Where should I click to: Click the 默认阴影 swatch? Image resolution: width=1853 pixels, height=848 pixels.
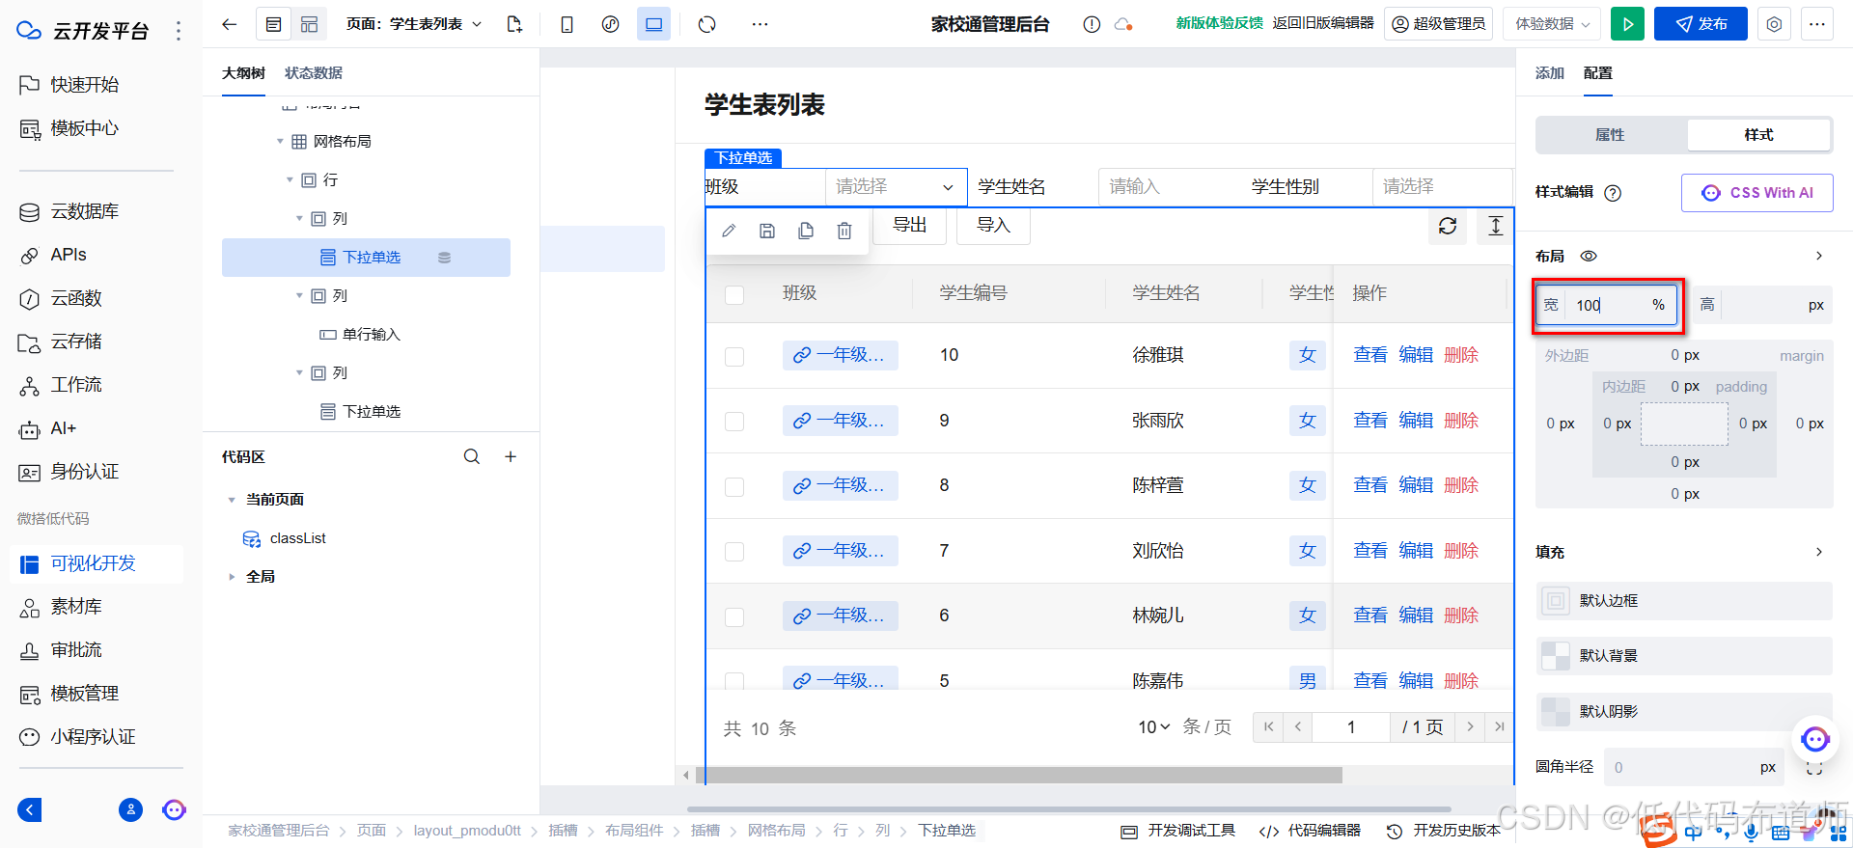[x=1556, y=712]
